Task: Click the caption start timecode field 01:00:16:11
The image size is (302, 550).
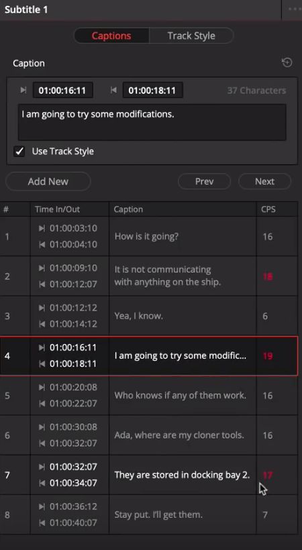Action: pyautogui.click(x=63, y=90)
